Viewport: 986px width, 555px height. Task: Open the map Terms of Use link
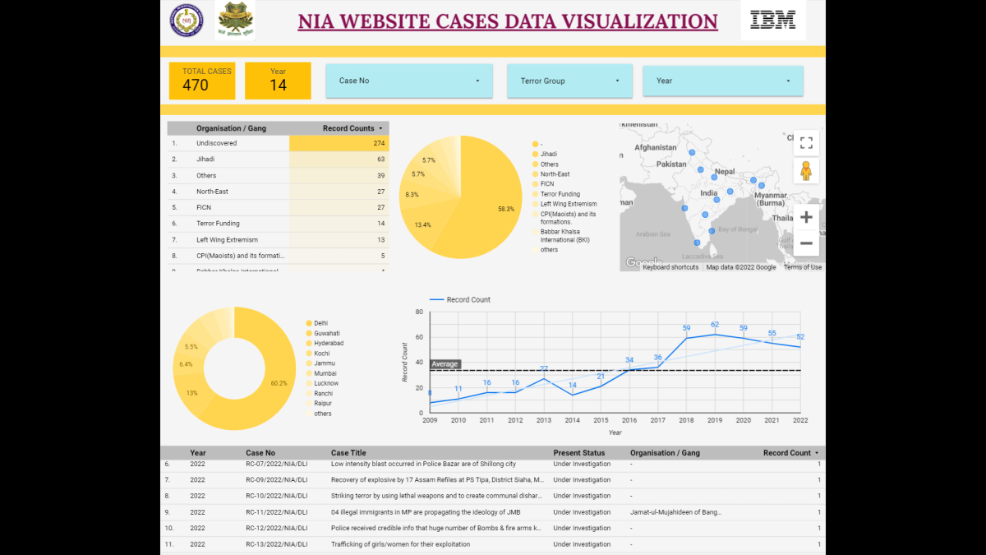[802, 267]
